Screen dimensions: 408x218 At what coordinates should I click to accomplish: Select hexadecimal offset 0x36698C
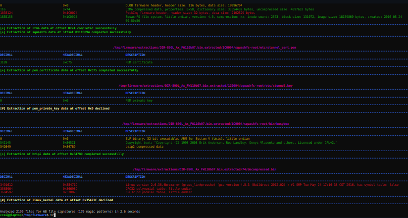click(x=70, y=188)
